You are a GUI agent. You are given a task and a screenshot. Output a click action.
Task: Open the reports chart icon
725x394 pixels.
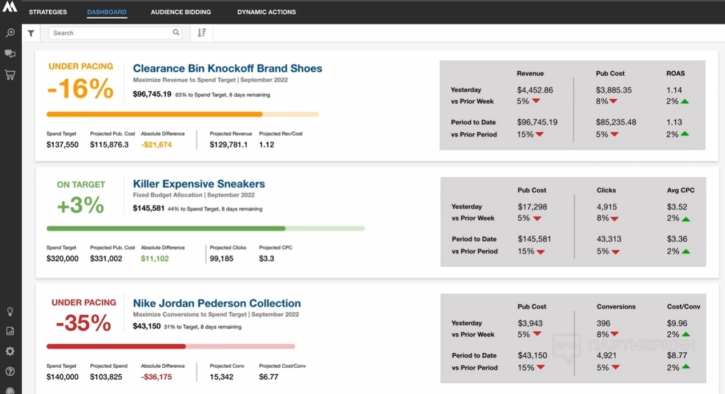coord(10,331)
